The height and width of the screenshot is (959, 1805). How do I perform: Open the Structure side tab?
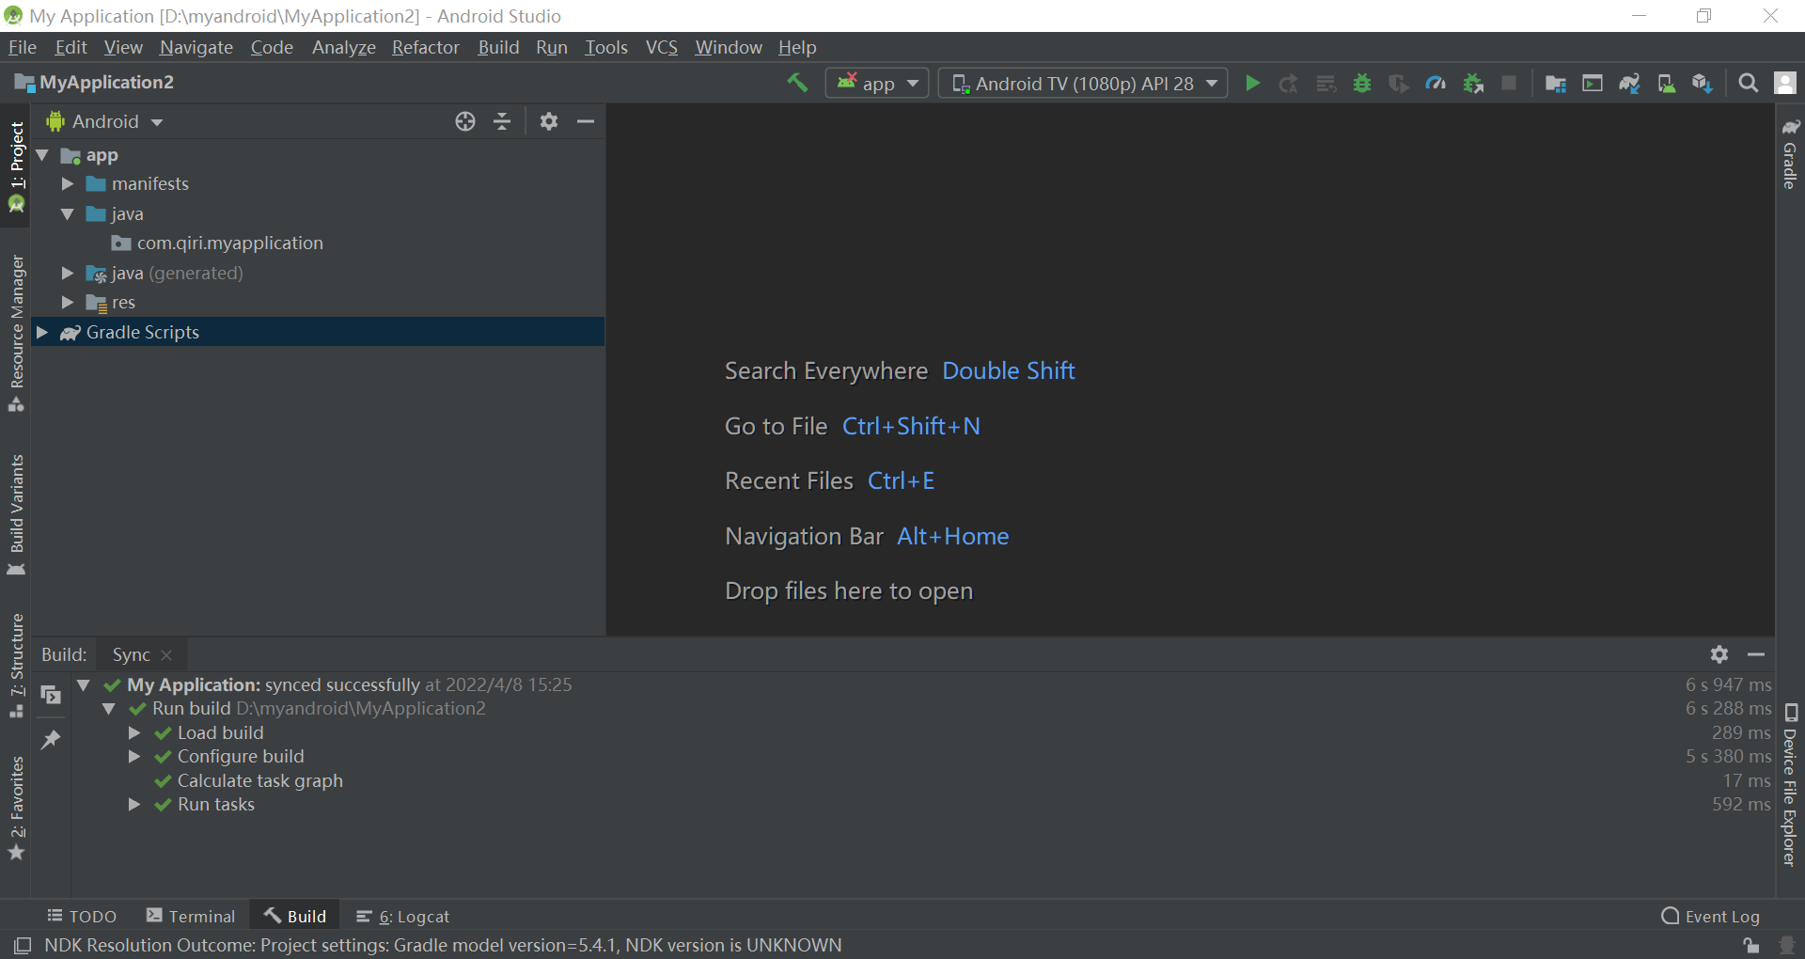tap(17, 666)
